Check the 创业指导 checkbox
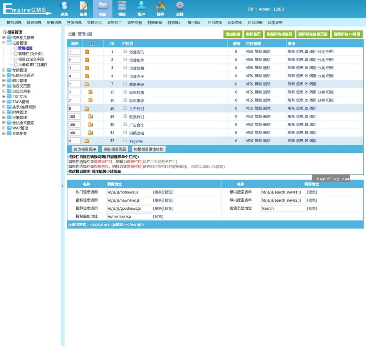 [125, 59]
